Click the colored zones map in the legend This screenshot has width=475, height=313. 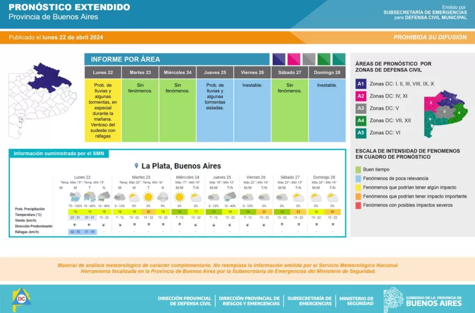tap(445, 114)
